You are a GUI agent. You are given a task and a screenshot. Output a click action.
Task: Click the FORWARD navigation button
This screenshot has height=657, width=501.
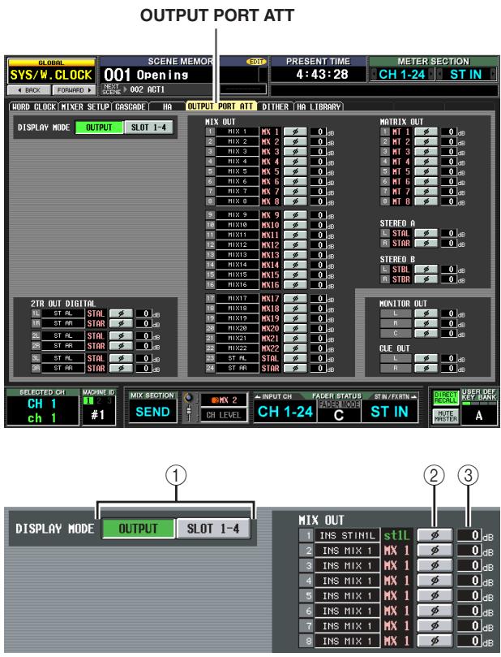point(74,90)
